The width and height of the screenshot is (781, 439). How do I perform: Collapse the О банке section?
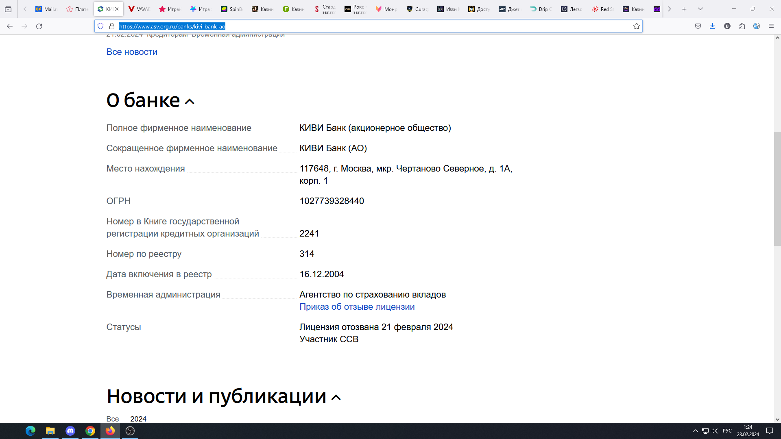190,102
